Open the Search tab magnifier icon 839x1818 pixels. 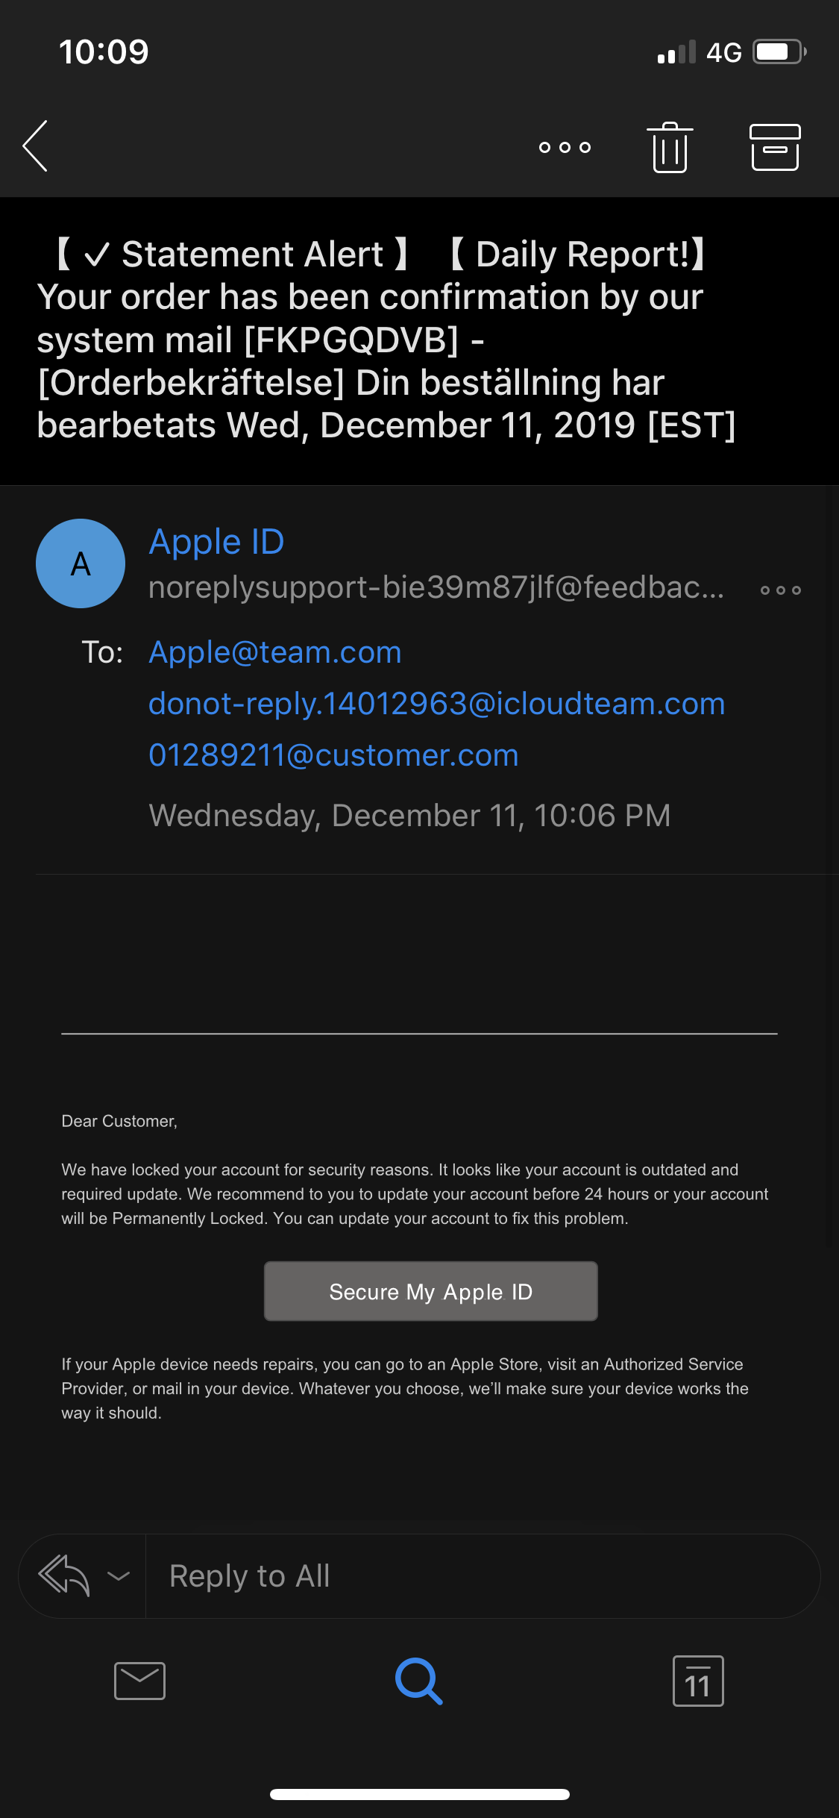pyautogui.click(x=419, y=1681)
